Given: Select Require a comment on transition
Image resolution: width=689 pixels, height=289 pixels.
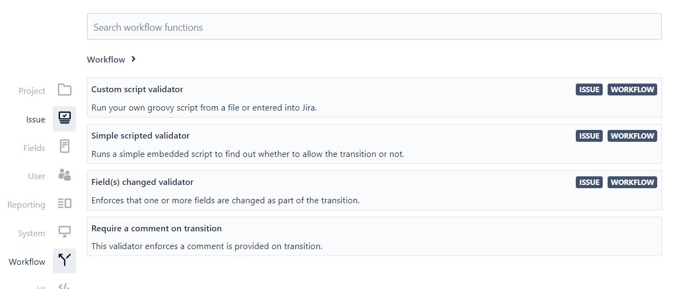Looking at the screenshot, I should (x=374, y=237).
